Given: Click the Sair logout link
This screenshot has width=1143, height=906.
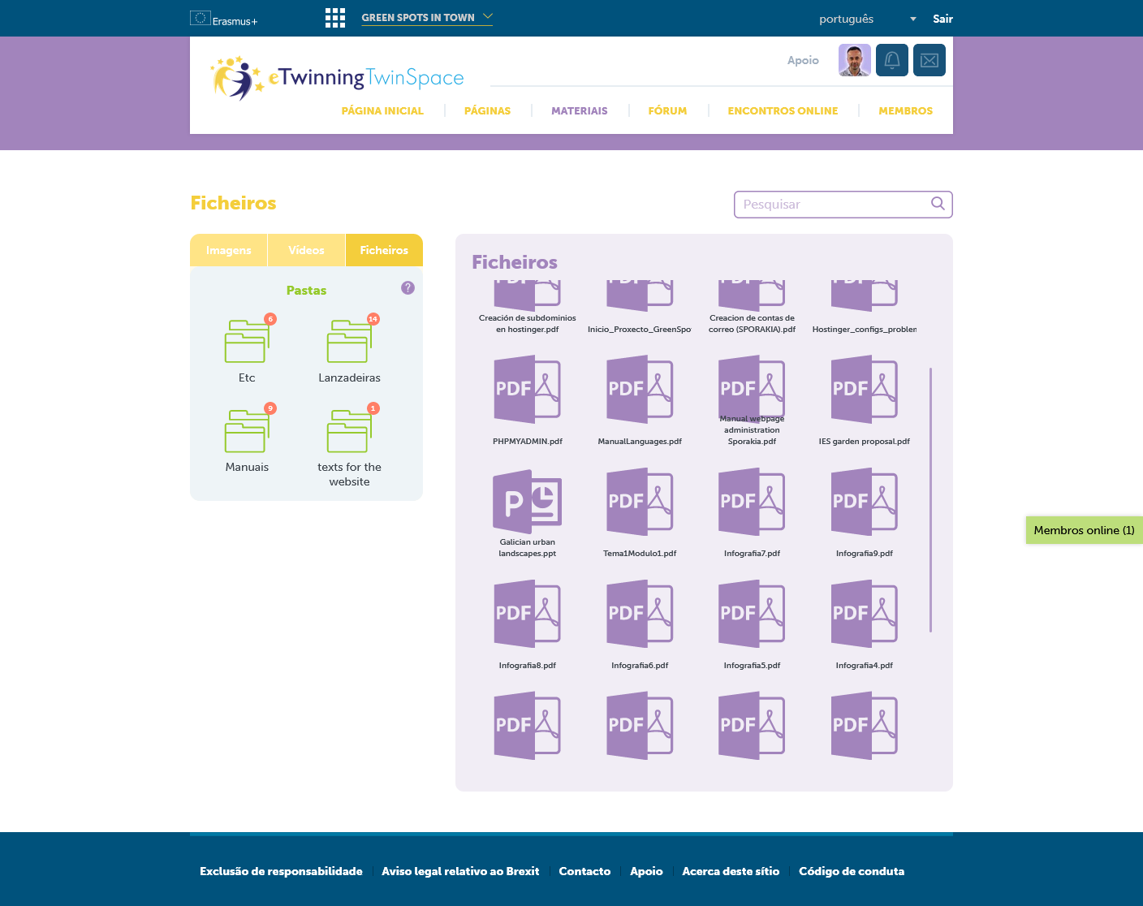Looking at the screenshot, I should point(942,19).
